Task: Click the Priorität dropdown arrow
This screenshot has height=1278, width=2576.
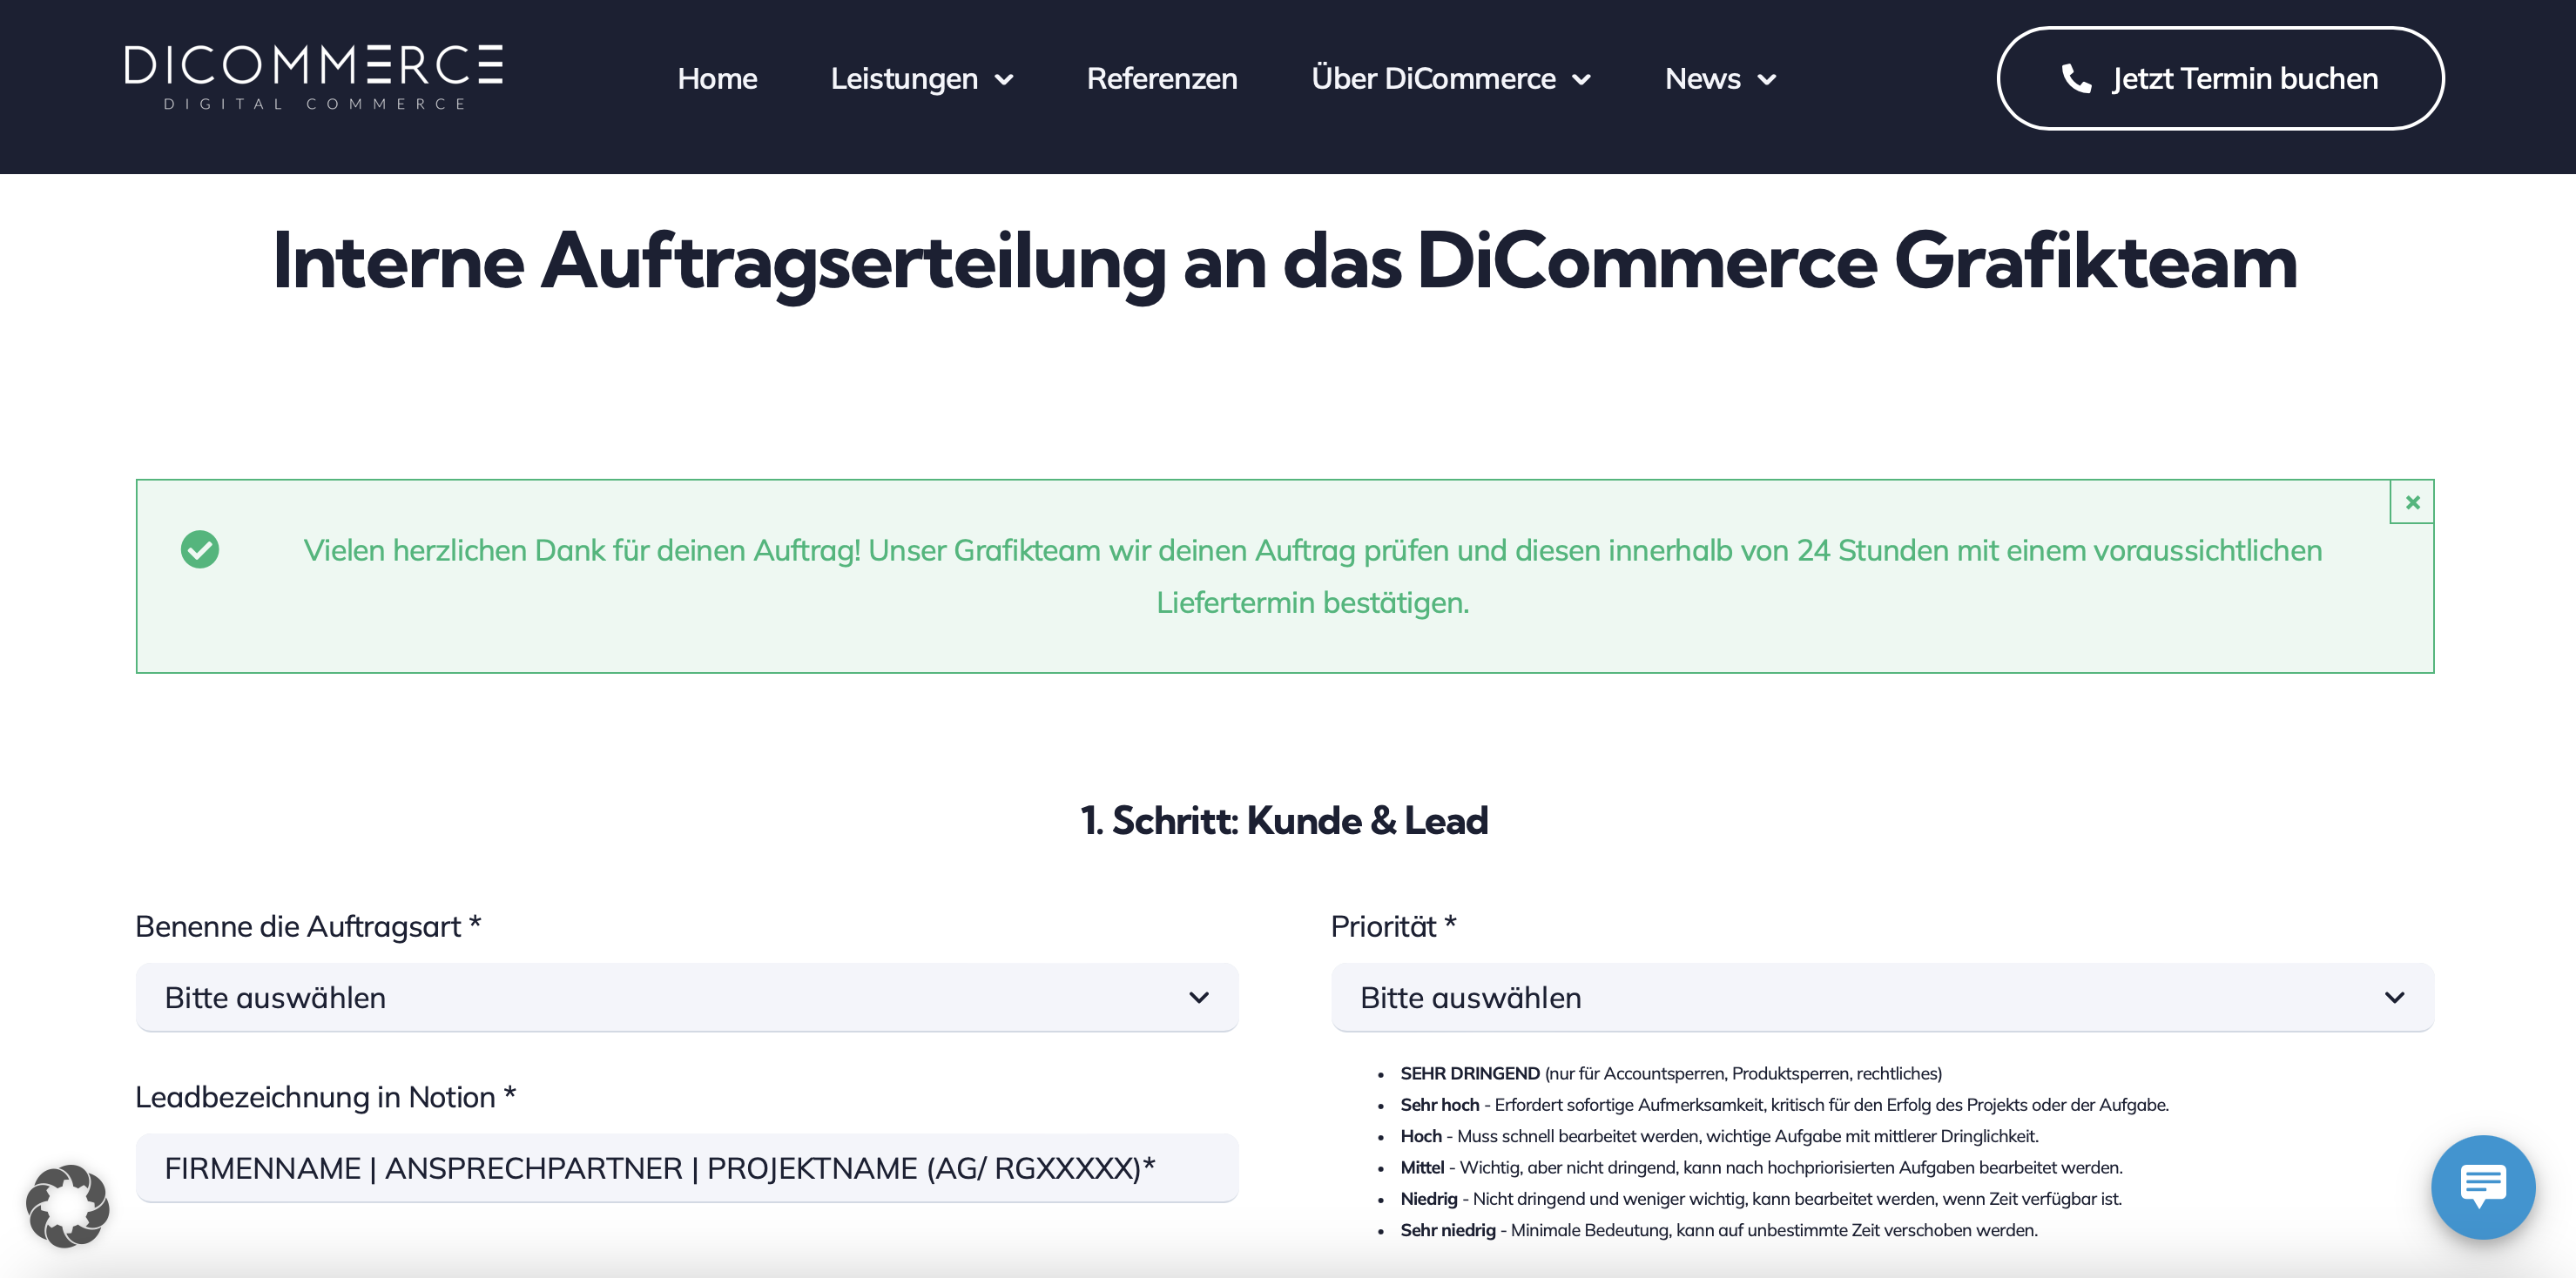Action: 2394,998
